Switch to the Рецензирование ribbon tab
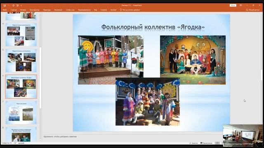264x148 pixels. [84, 10]
